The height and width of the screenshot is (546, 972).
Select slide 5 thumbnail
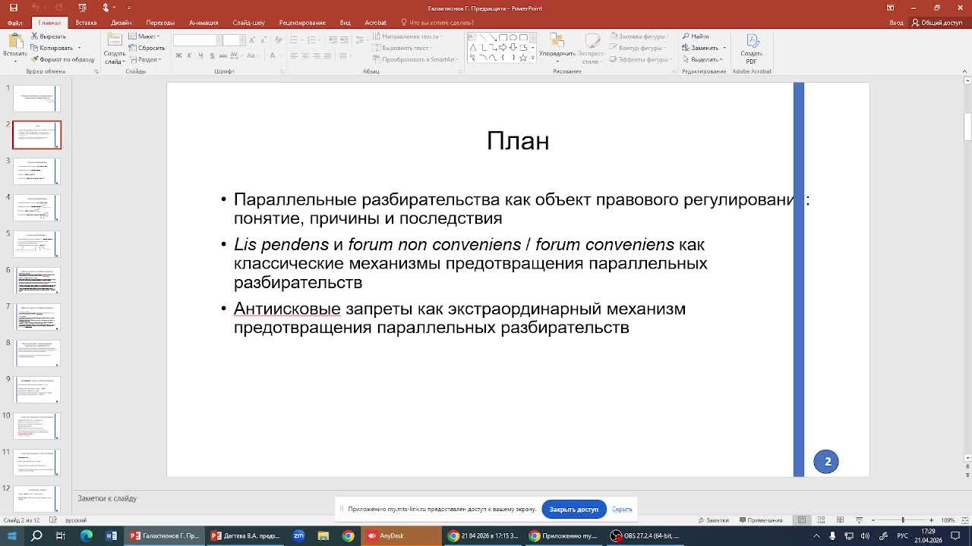[36, 244]
